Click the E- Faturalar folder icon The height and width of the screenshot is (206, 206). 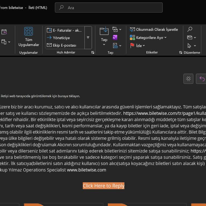(x=49, y=30)
